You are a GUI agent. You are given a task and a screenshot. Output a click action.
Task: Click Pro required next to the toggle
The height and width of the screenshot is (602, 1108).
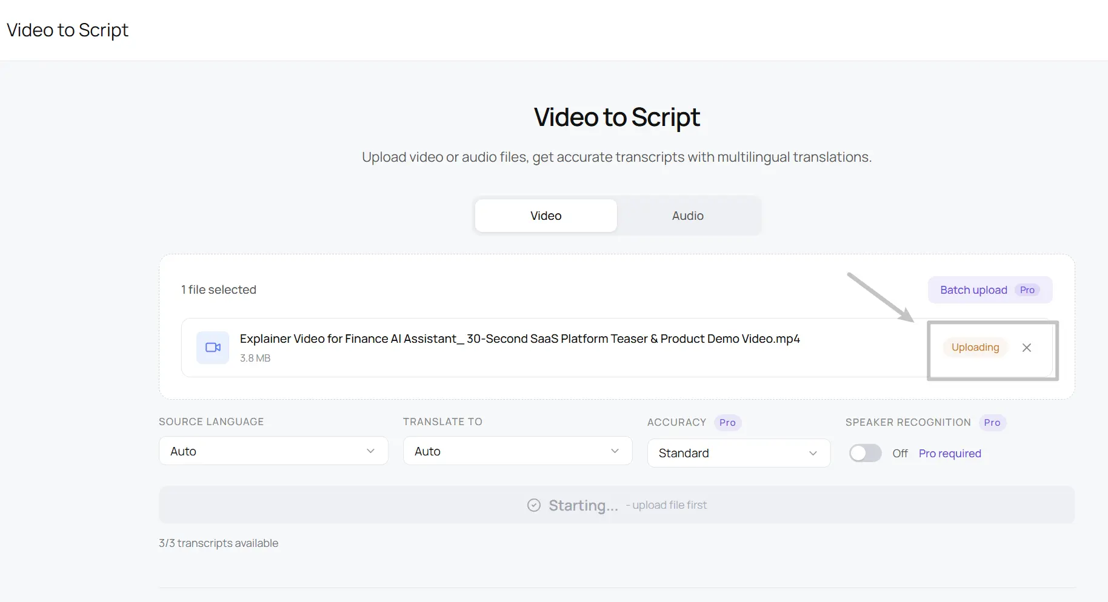950,453
